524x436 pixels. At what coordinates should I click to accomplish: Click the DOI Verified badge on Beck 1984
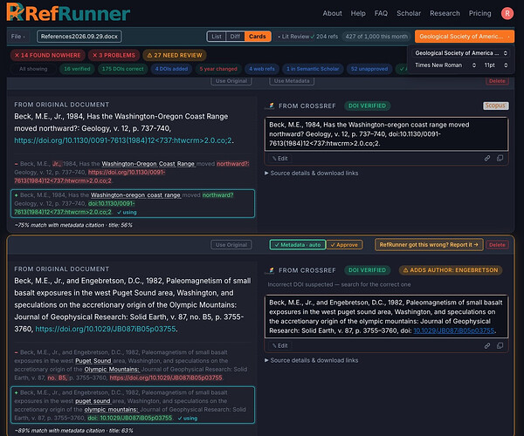pos(368,106)
